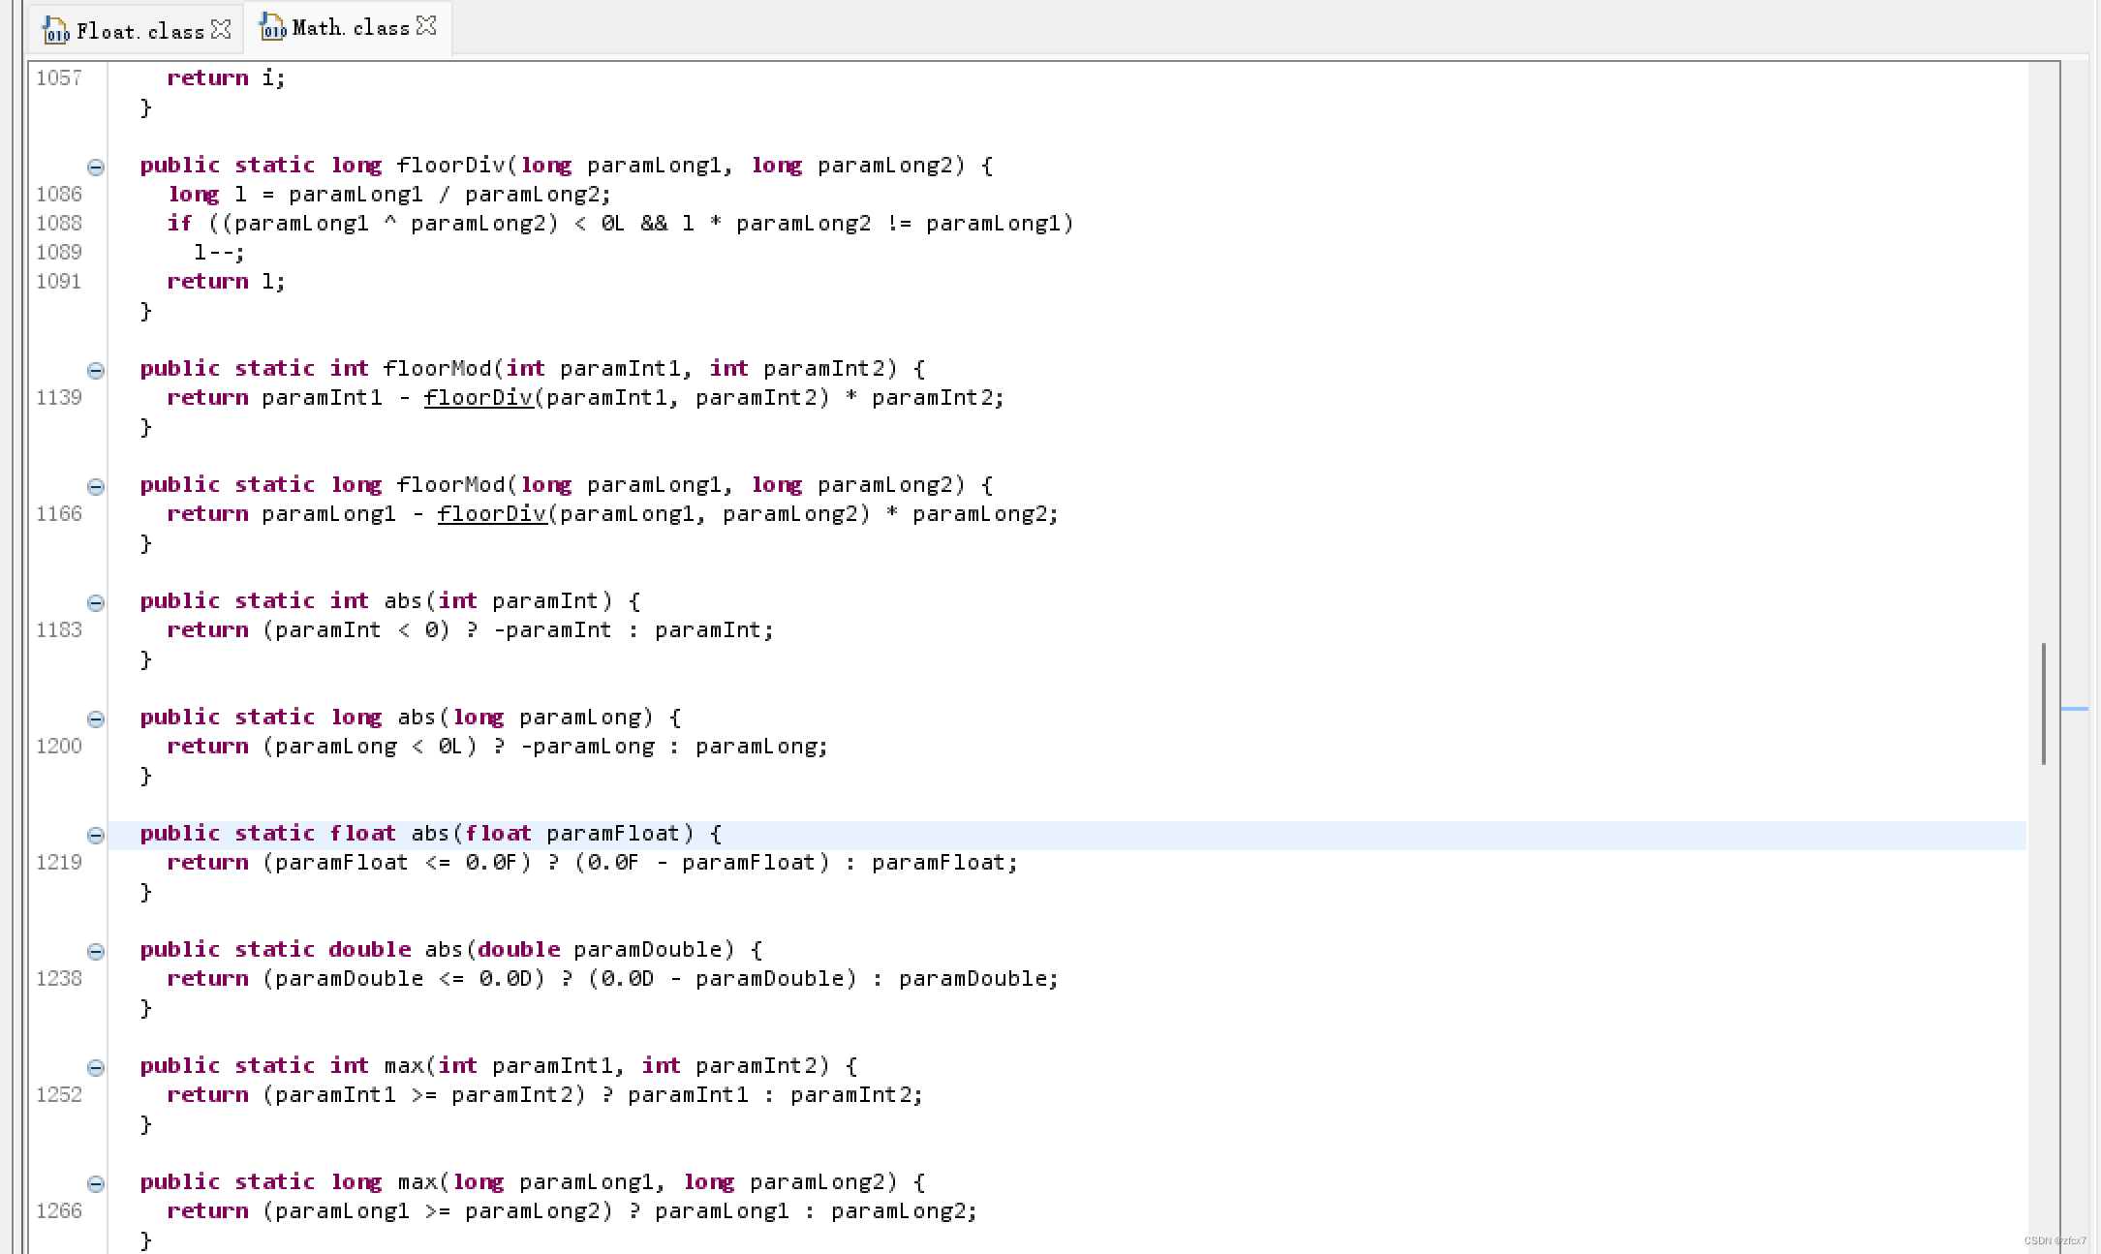Click the blue overview ruler marker

[2074, 709]
